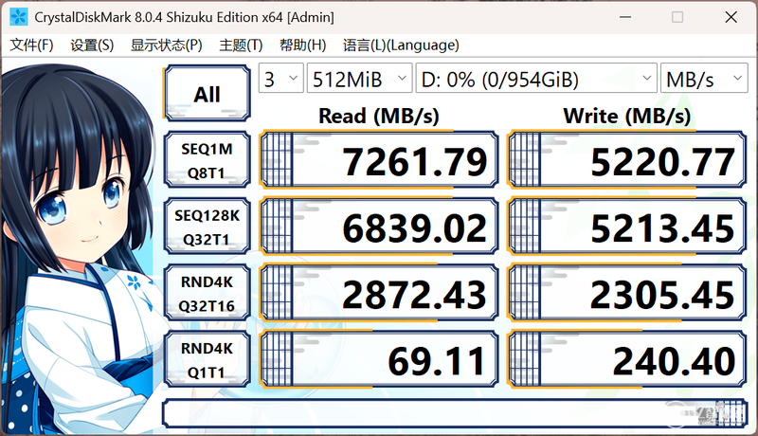The height and width of the screenshot is (436, 758).
Task: Start the SEQ128K Q32T1 test
Action: point(207,227)
